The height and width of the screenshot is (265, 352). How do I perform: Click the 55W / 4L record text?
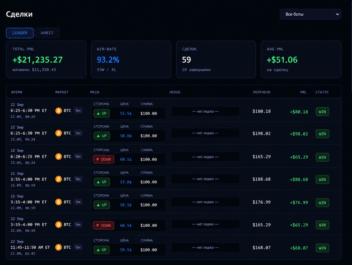tap(106, 70)
